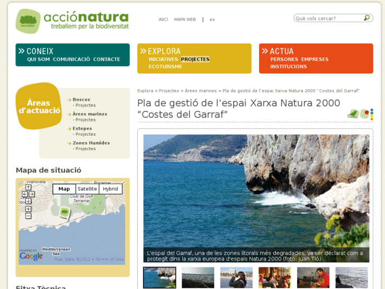Click the main Garraf coast photo

coord(256,198)
